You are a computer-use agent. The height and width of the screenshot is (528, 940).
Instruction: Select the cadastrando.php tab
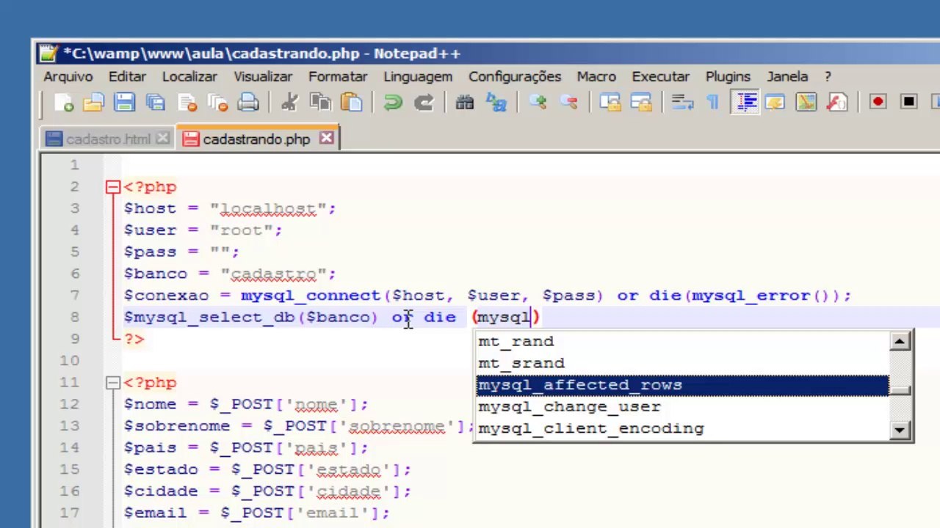click(x=256, y=139)
